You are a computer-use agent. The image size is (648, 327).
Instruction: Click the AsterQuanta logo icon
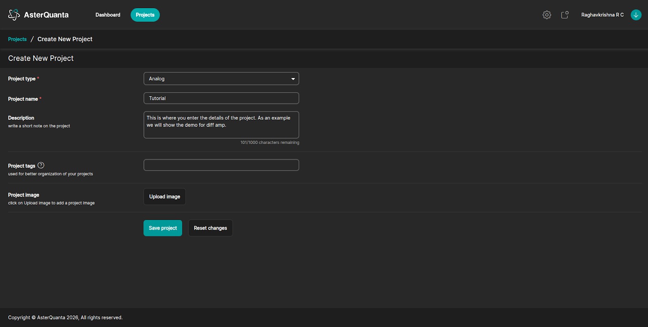tap(14, 15)
